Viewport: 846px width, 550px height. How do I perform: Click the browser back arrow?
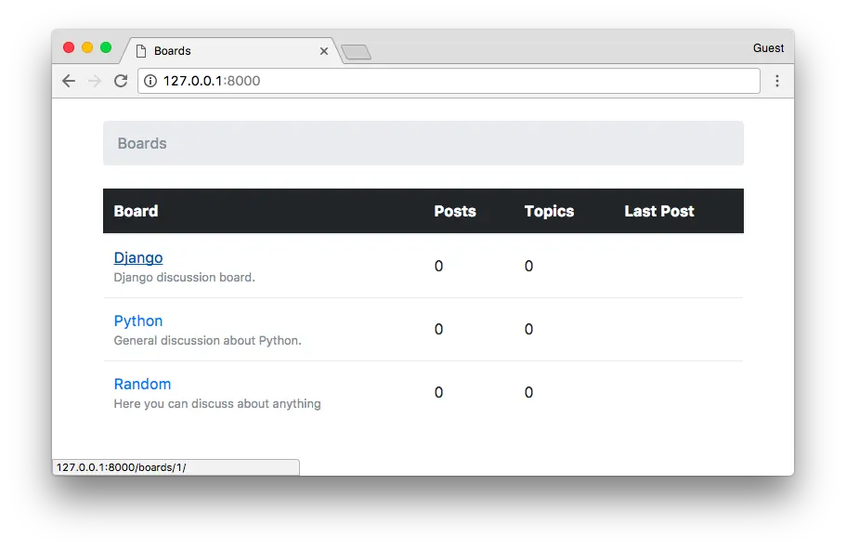[x=69, y=81]
